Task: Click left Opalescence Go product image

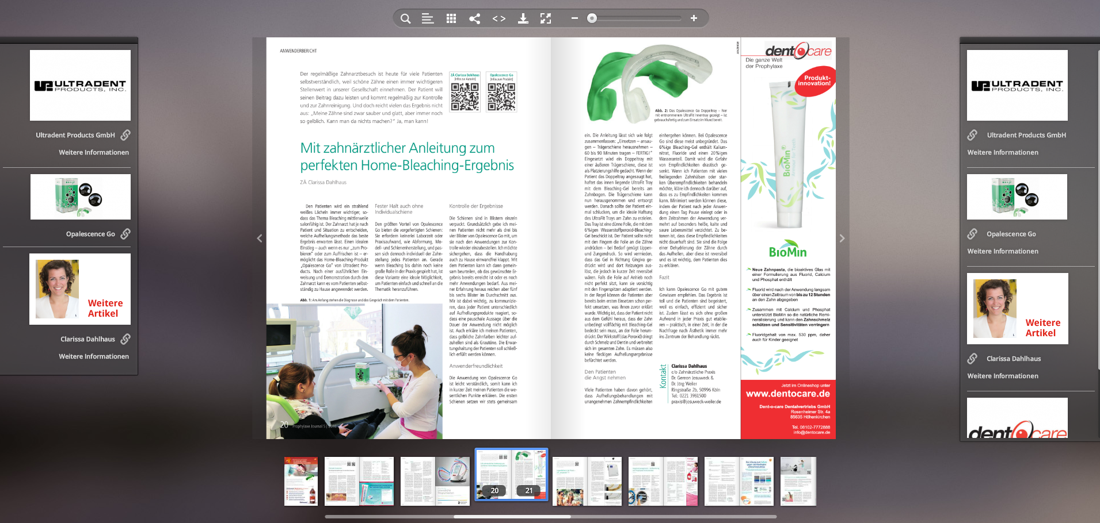Action: click(x=80, y=197)
